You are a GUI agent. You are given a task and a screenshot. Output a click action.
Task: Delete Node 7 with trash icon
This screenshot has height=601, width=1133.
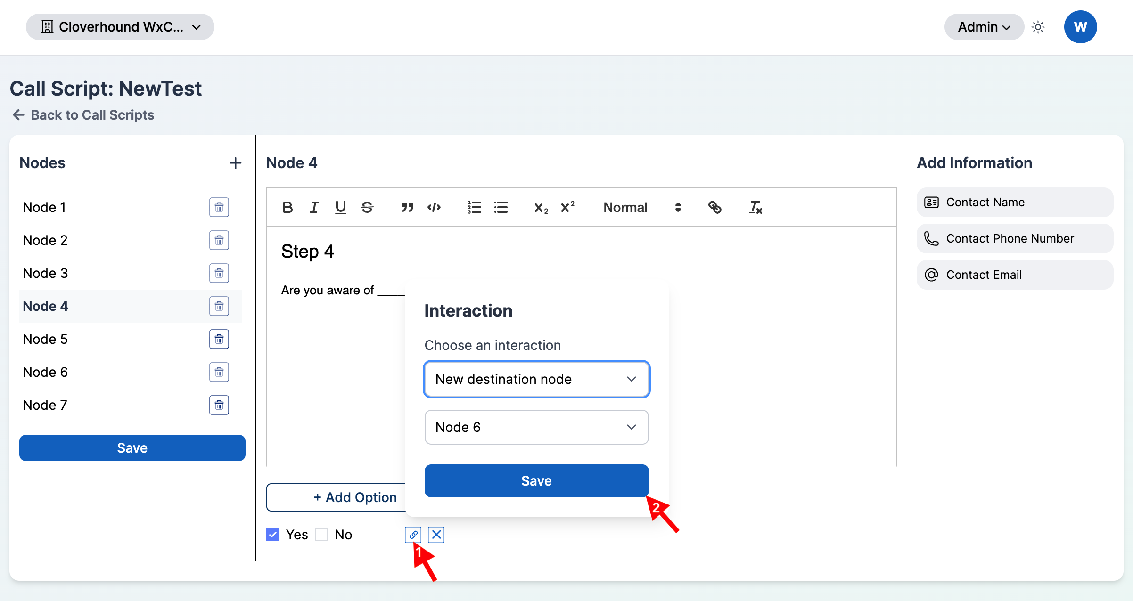pyautogui.click(x=219, y=405)
